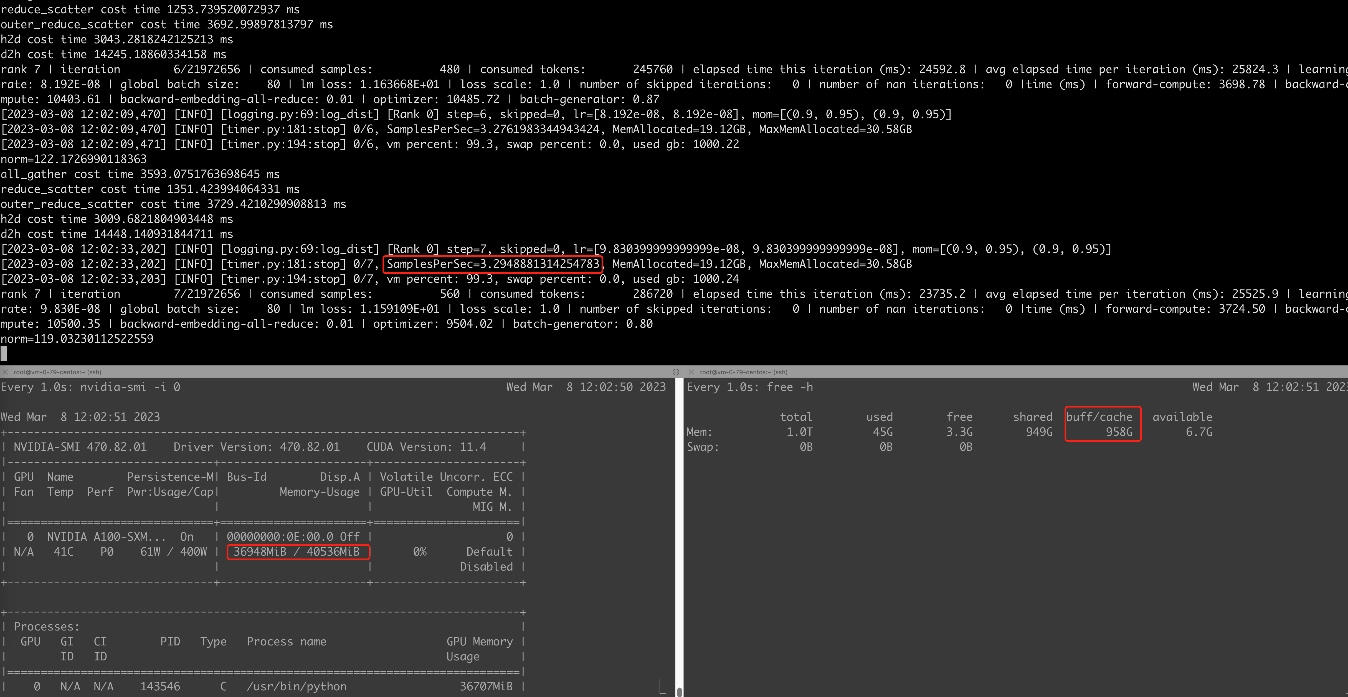Image resolution: width=1348 pixels, height=697 pixels.
Task: Click 'forward-compute: 3724.50' value
Action: click(1185, 309)
